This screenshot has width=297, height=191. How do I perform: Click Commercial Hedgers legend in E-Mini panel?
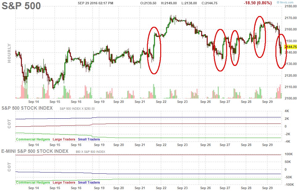click(33, 182)
